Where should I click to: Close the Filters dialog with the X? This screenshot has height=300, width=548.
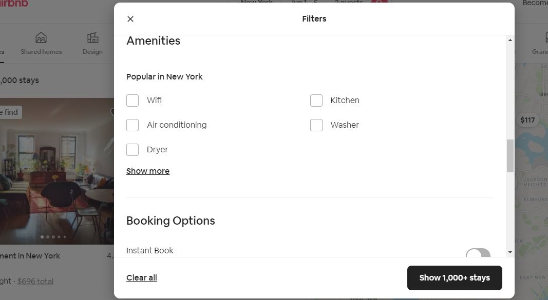click(130, 18)
